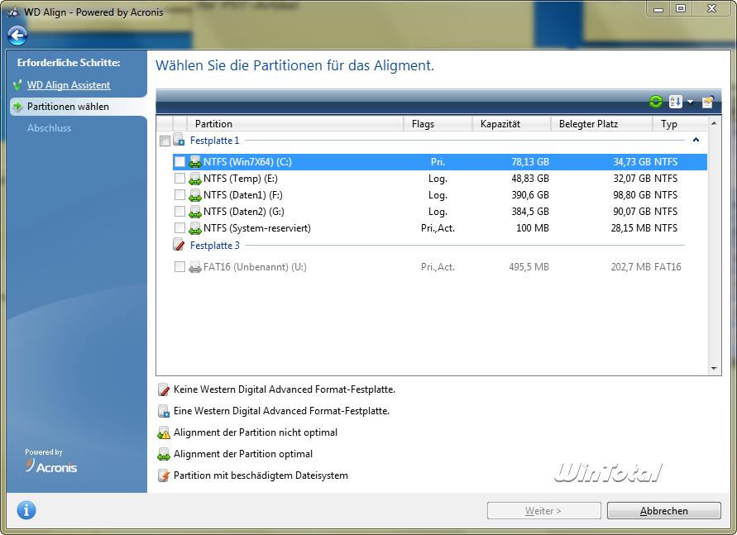Image resolution: width=737 pixels, height=535 pixels.
Task: Click the Festplatte 3 disk icon
Action: [179, 245]
